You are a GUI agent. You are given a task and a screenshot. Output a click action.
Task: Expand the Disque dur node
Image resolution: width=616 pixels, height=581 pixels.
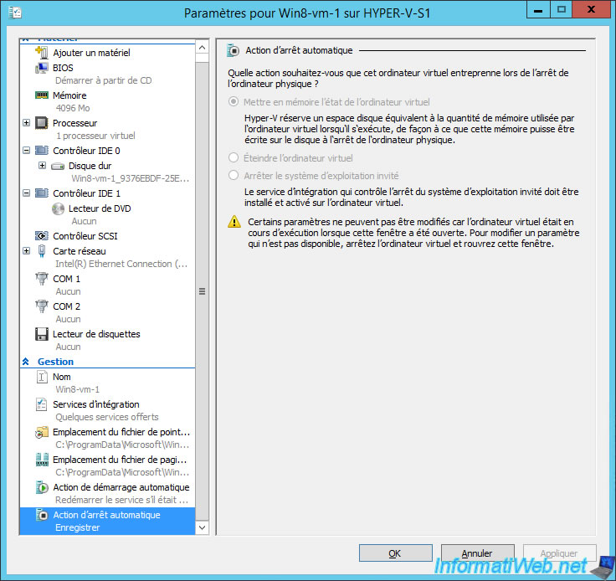coord(43,166)
